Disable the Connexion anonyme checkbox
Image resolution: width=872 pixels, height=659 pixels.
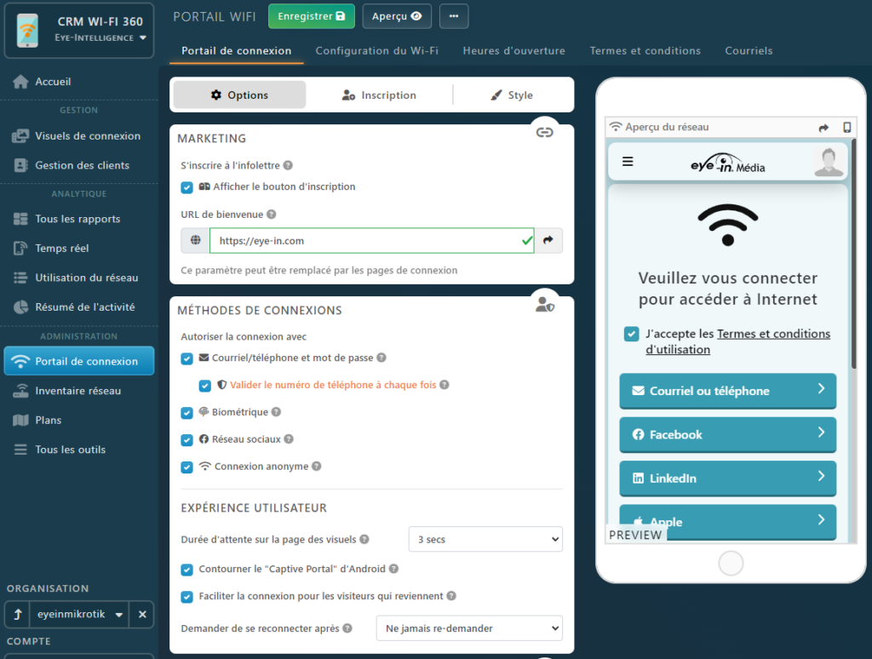pyautogui.click(x=187, y=467)
